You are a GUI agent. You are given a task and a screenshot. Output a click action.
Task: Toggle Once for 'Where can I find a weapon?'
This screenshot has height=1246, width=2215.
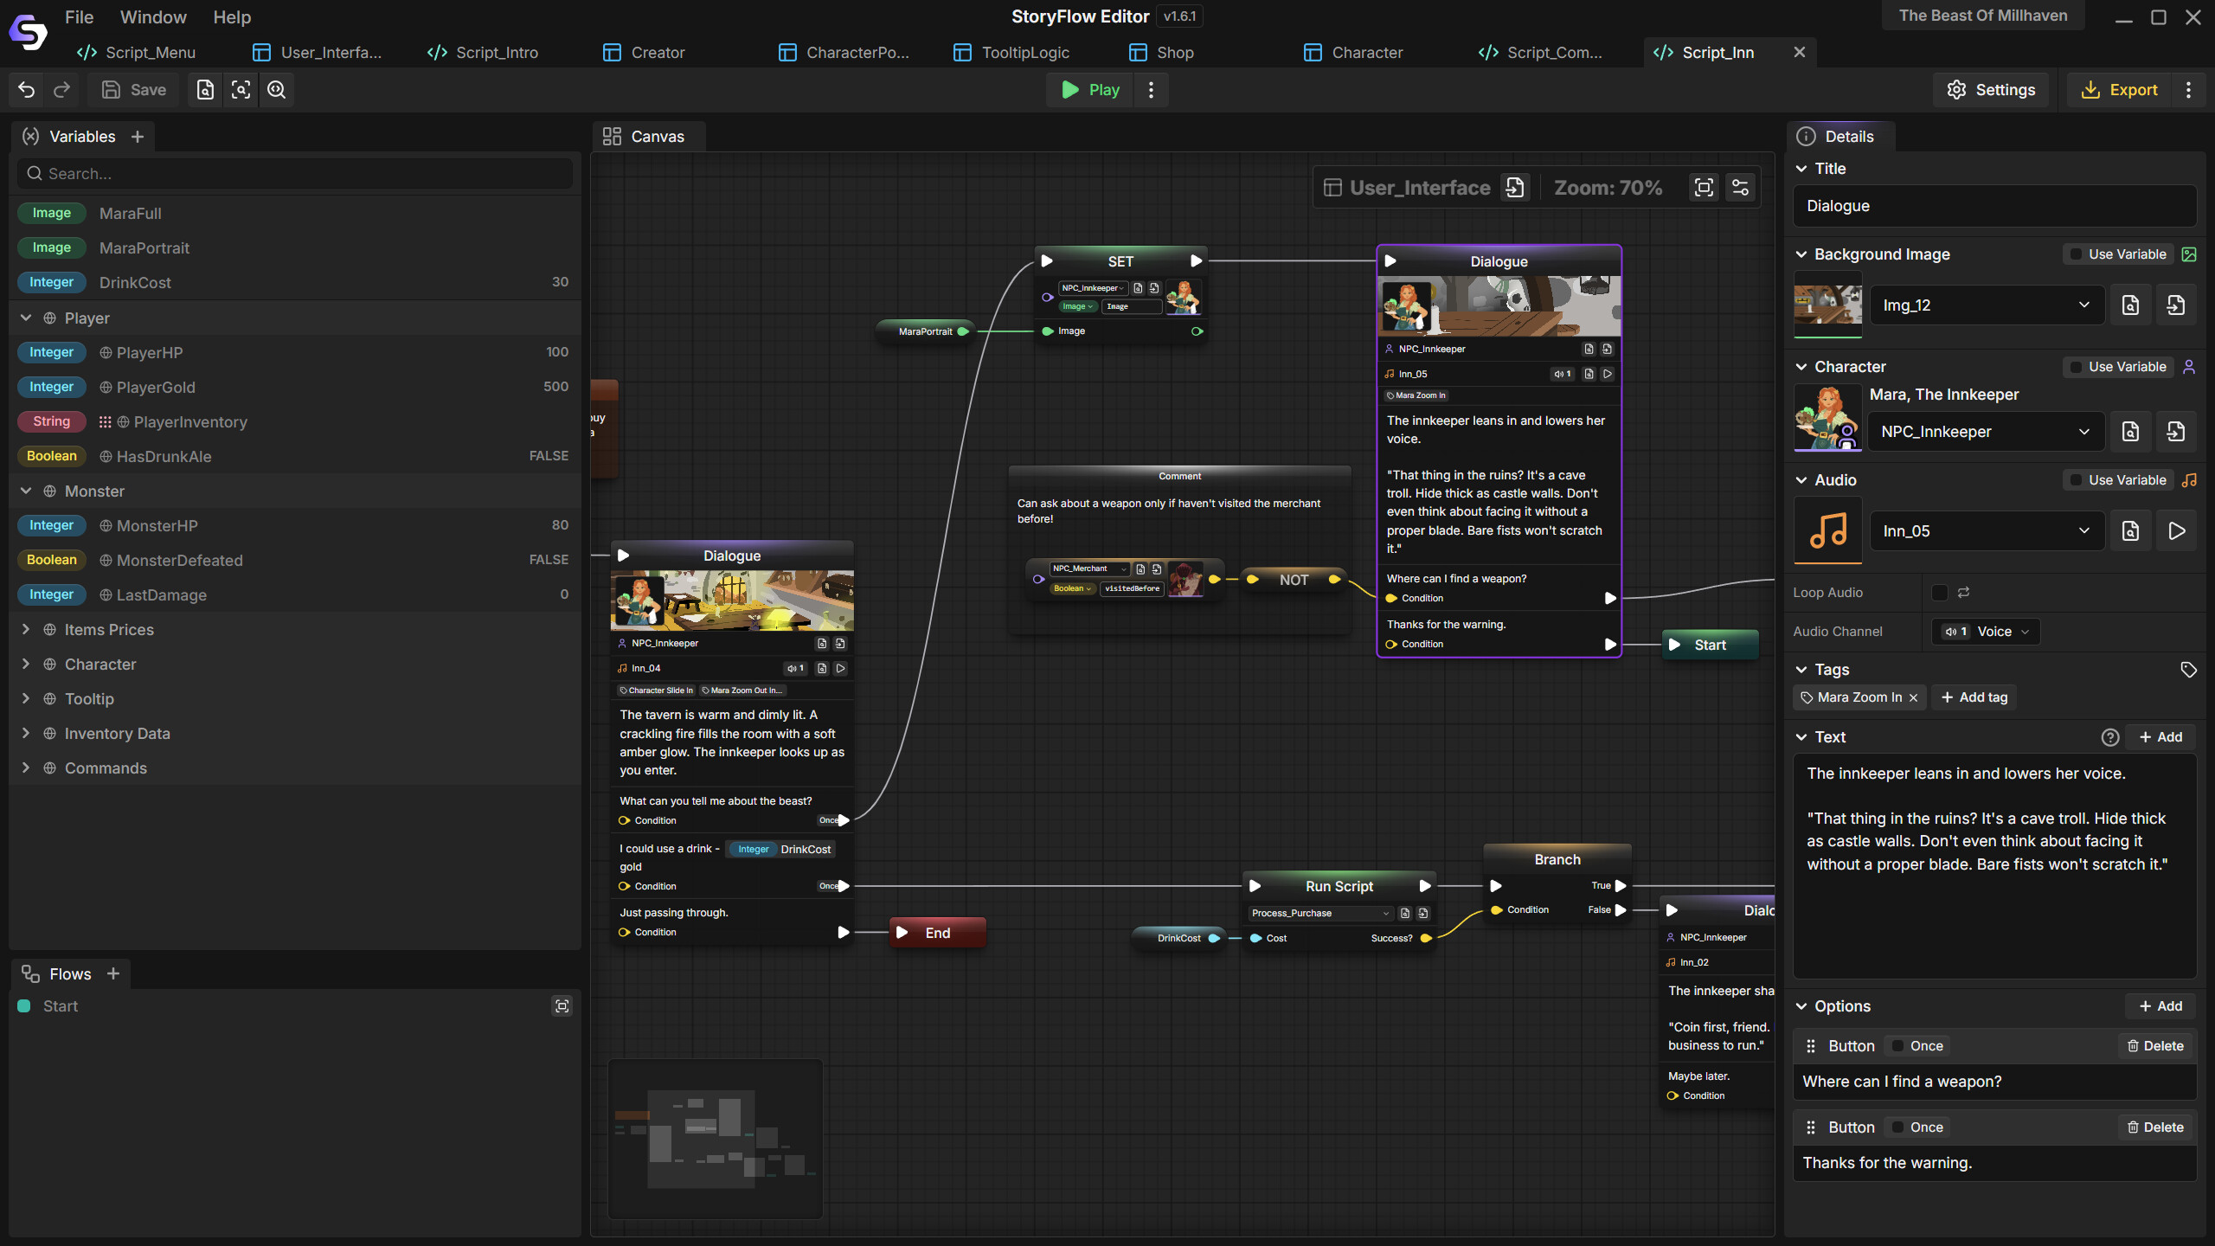(x=1916, y=1046)
